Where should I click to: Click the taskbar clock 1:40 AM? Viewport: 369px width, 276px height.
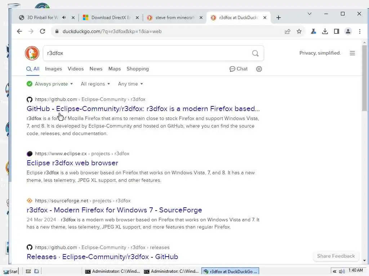coord(356,270)
